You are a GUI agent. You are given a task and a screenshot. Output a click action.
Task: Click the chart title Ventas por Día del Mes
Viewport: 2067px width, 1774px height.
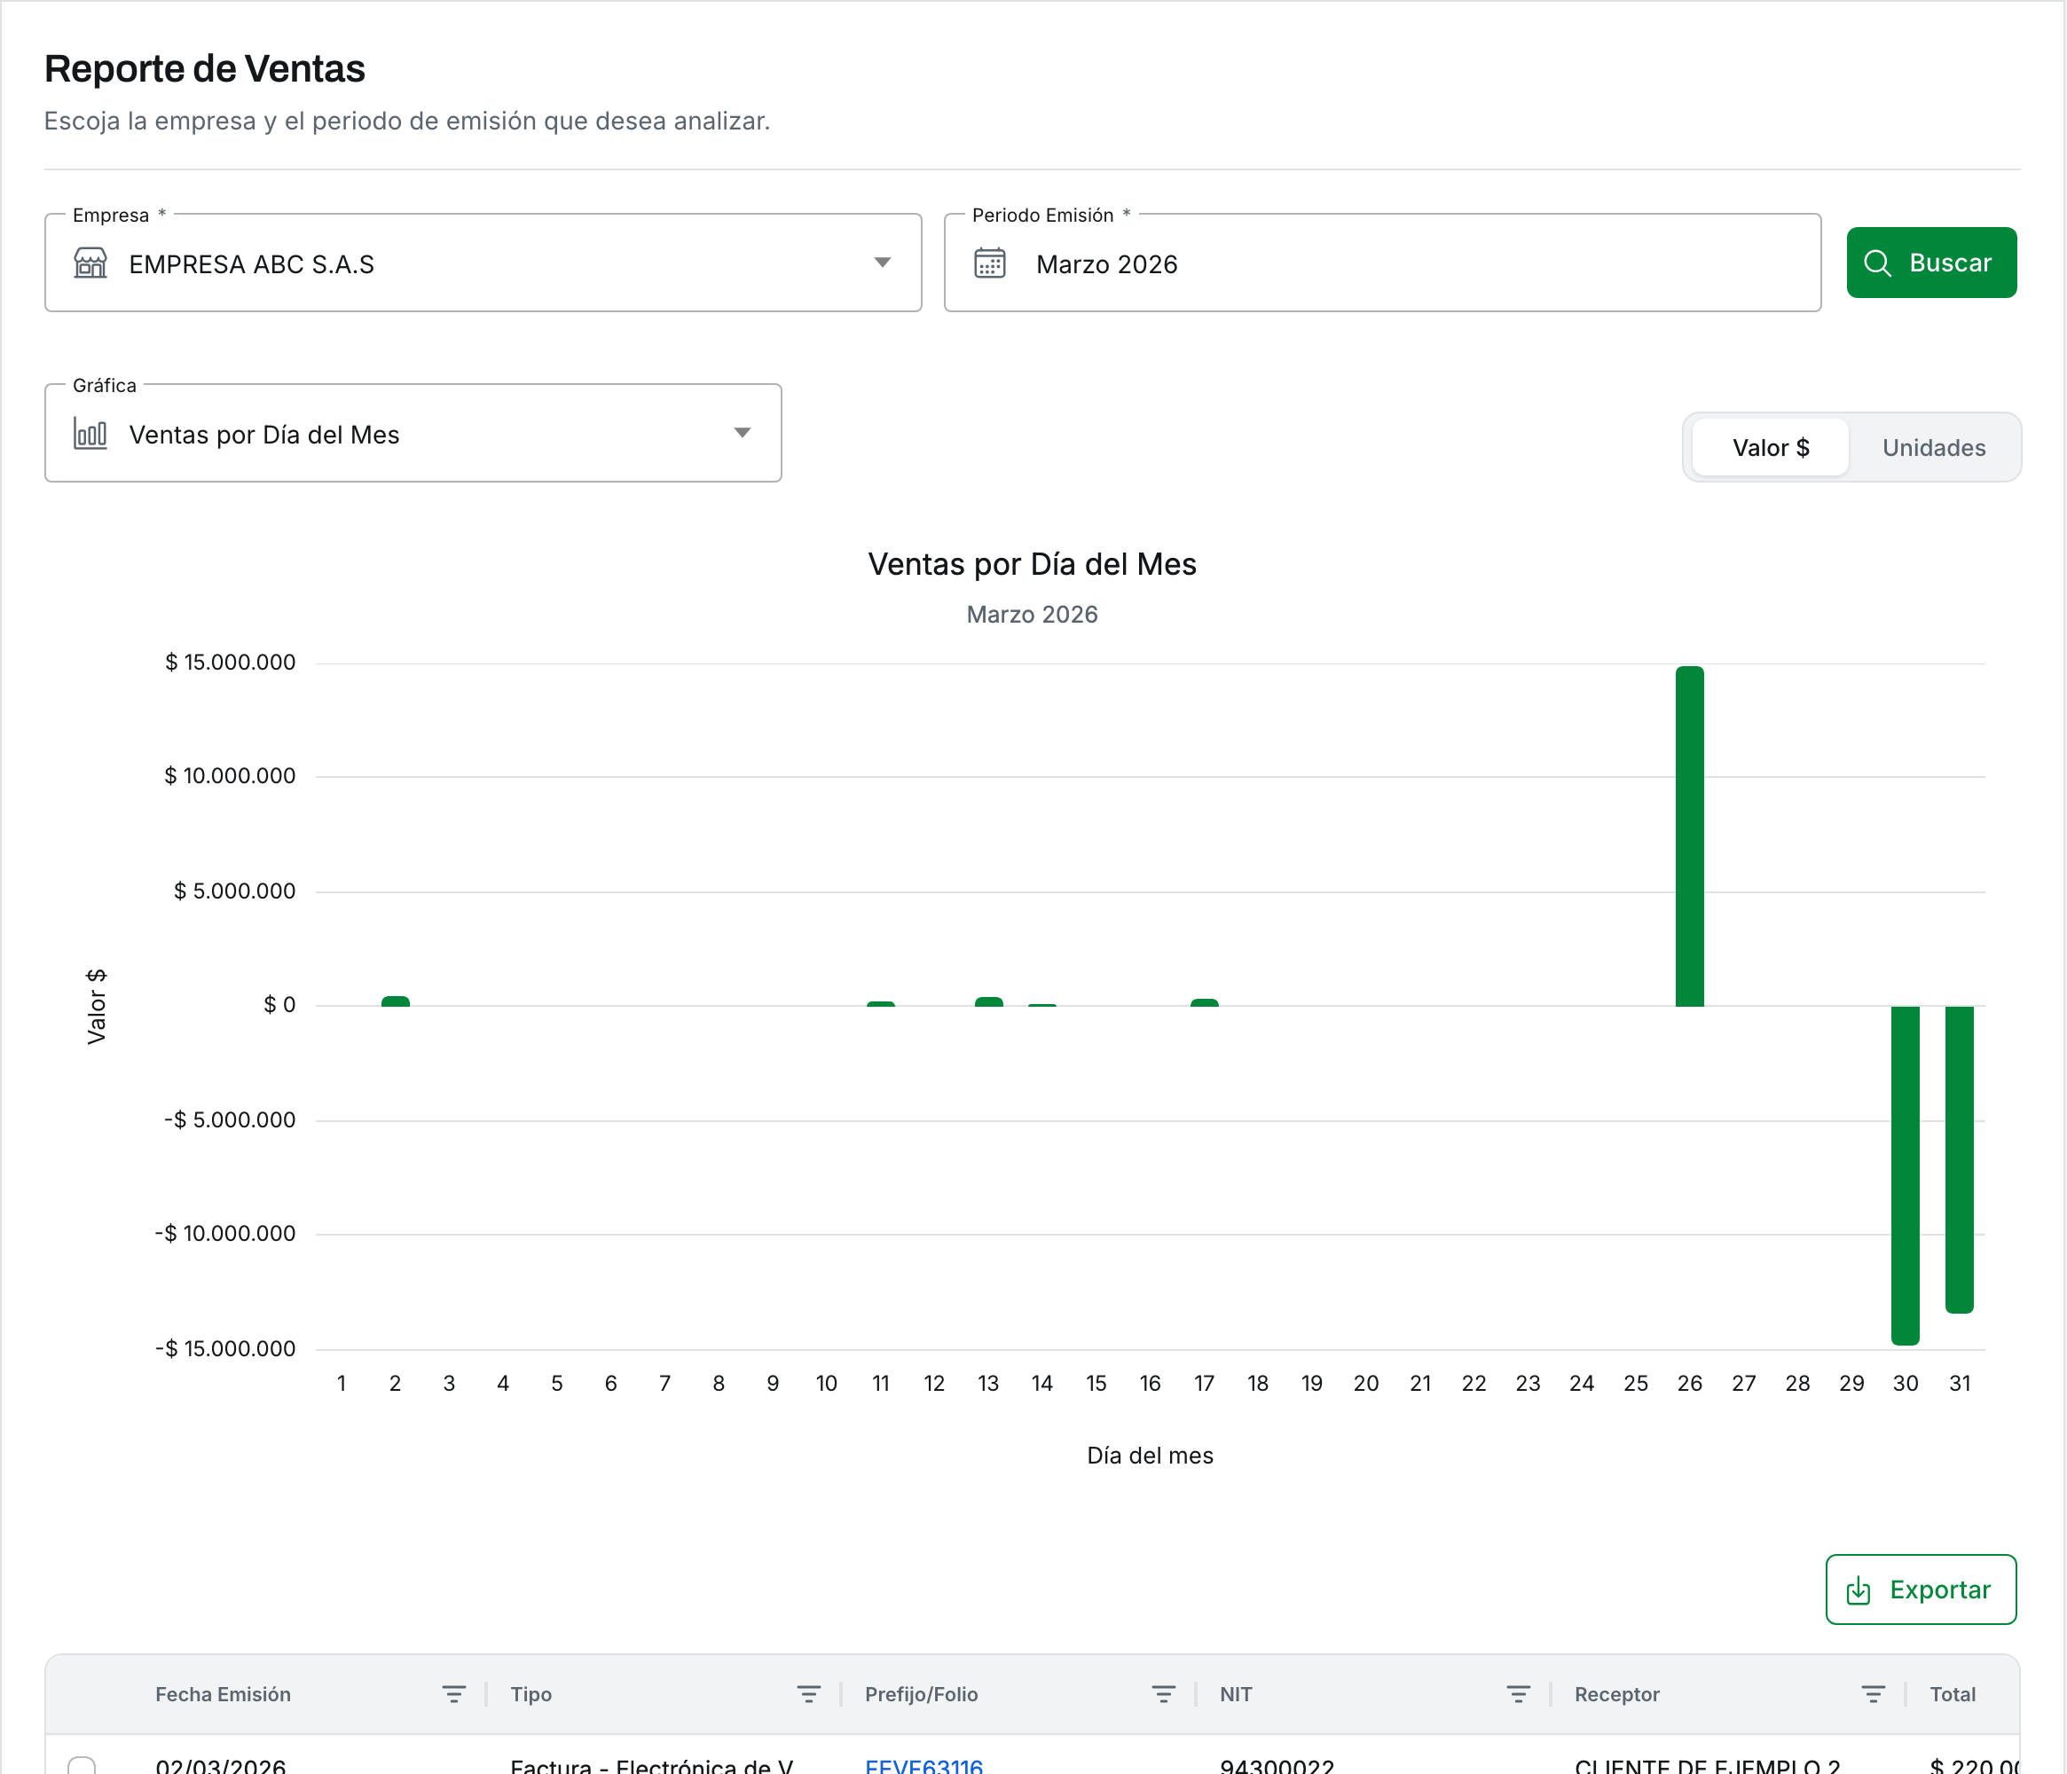click(1033, 564)
